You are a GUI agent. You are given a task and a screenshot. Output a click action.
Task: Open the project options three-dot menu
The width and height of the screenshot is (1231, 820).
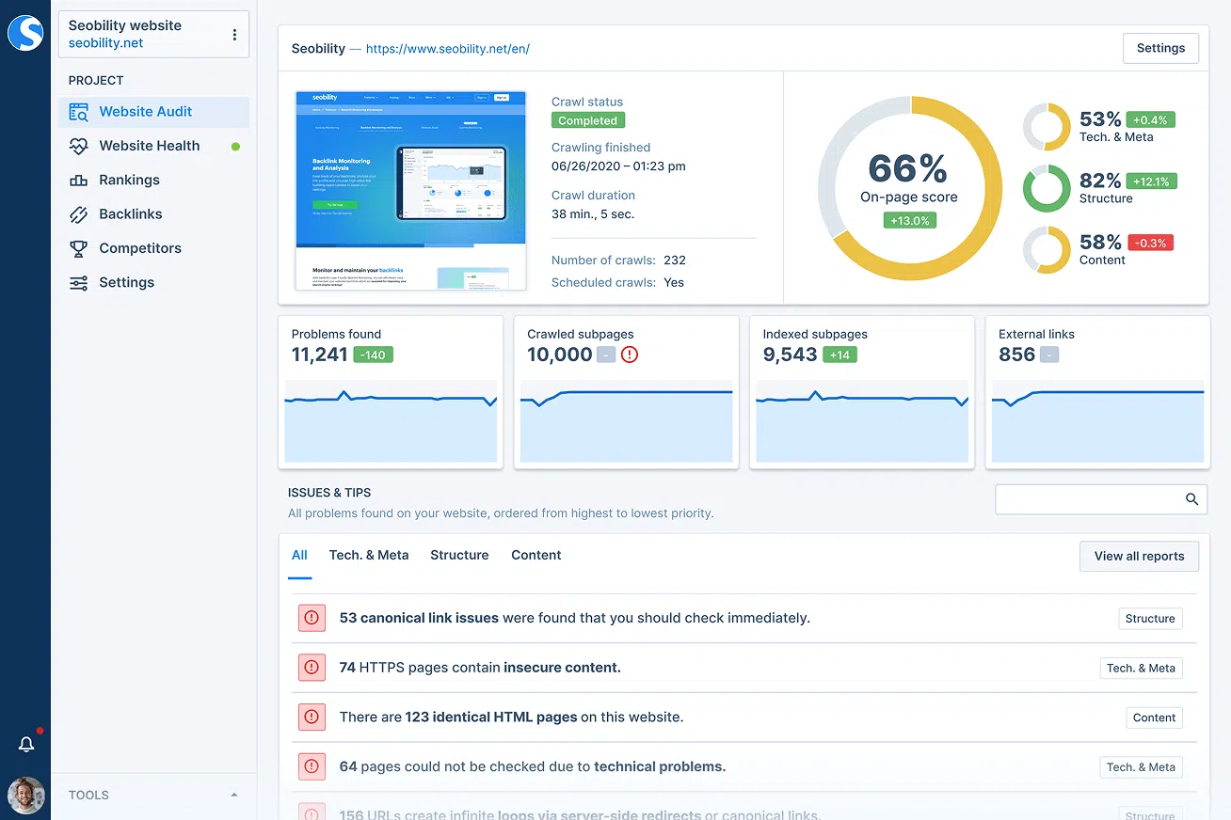(x=234, y=33)
